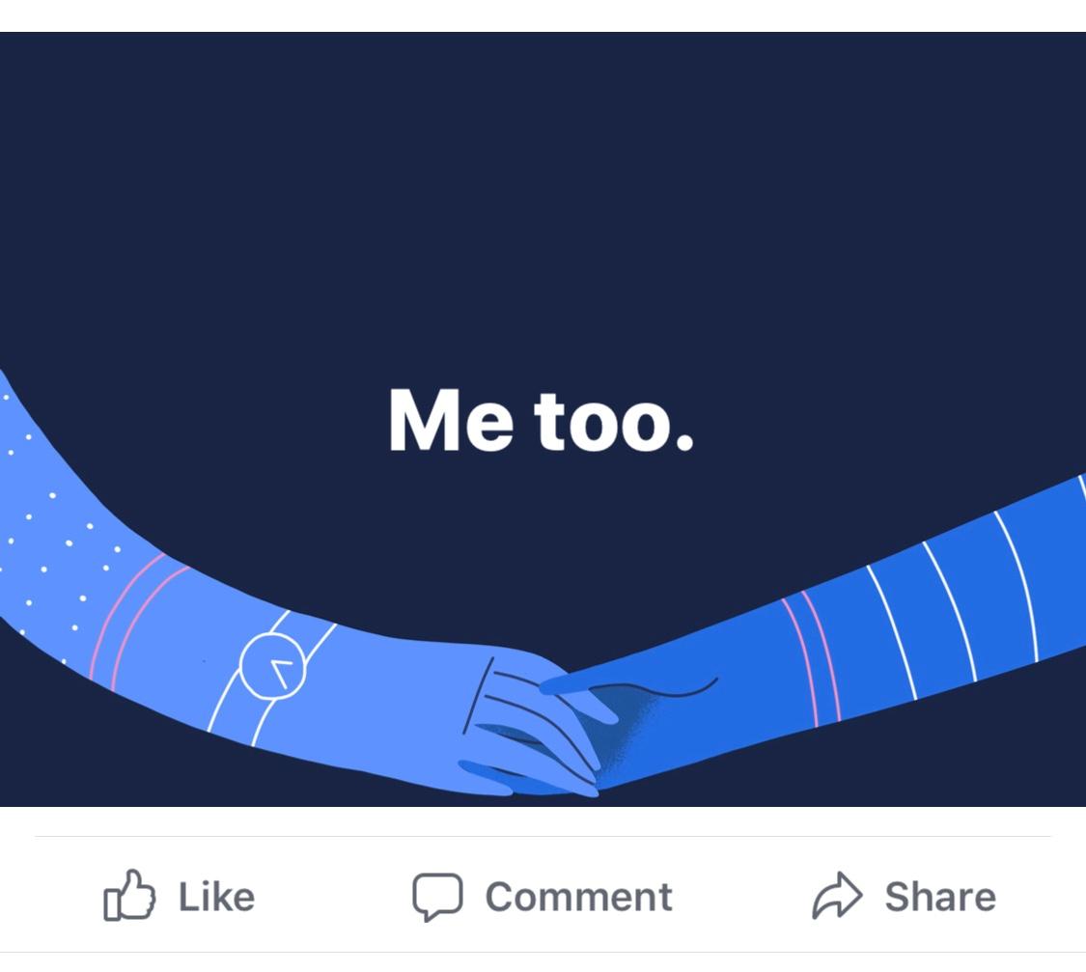Click the "Me too." headline text
The height and width of the screenshot is (972, 1086).
[541, 420]
